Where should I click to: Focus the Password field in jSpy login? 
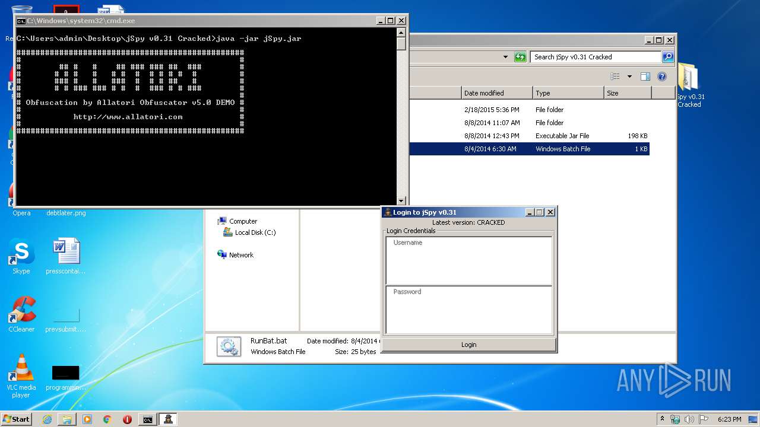[469, 310]
